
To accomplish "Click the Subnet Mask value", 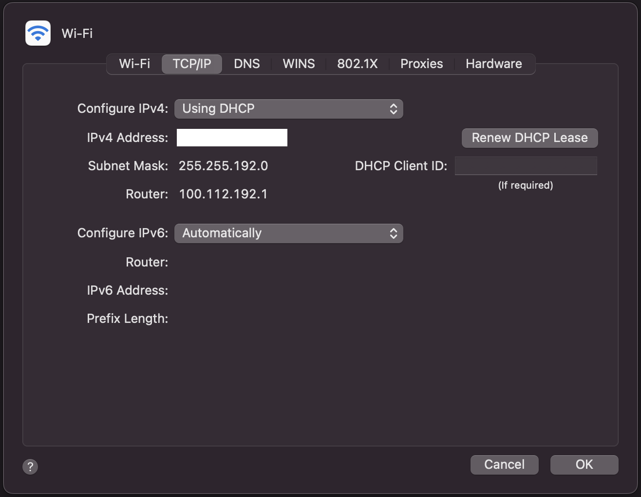I will [x=224, y=166].
